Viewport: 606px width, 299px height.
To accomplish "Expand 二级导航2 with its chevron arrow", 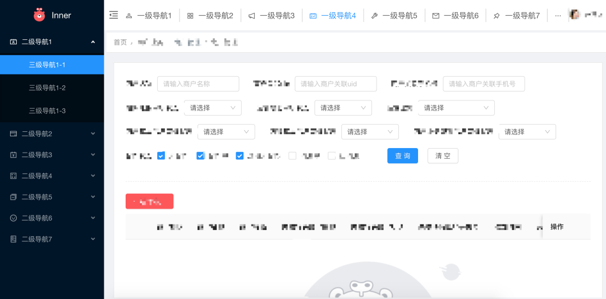I will (x=93, y=134).
